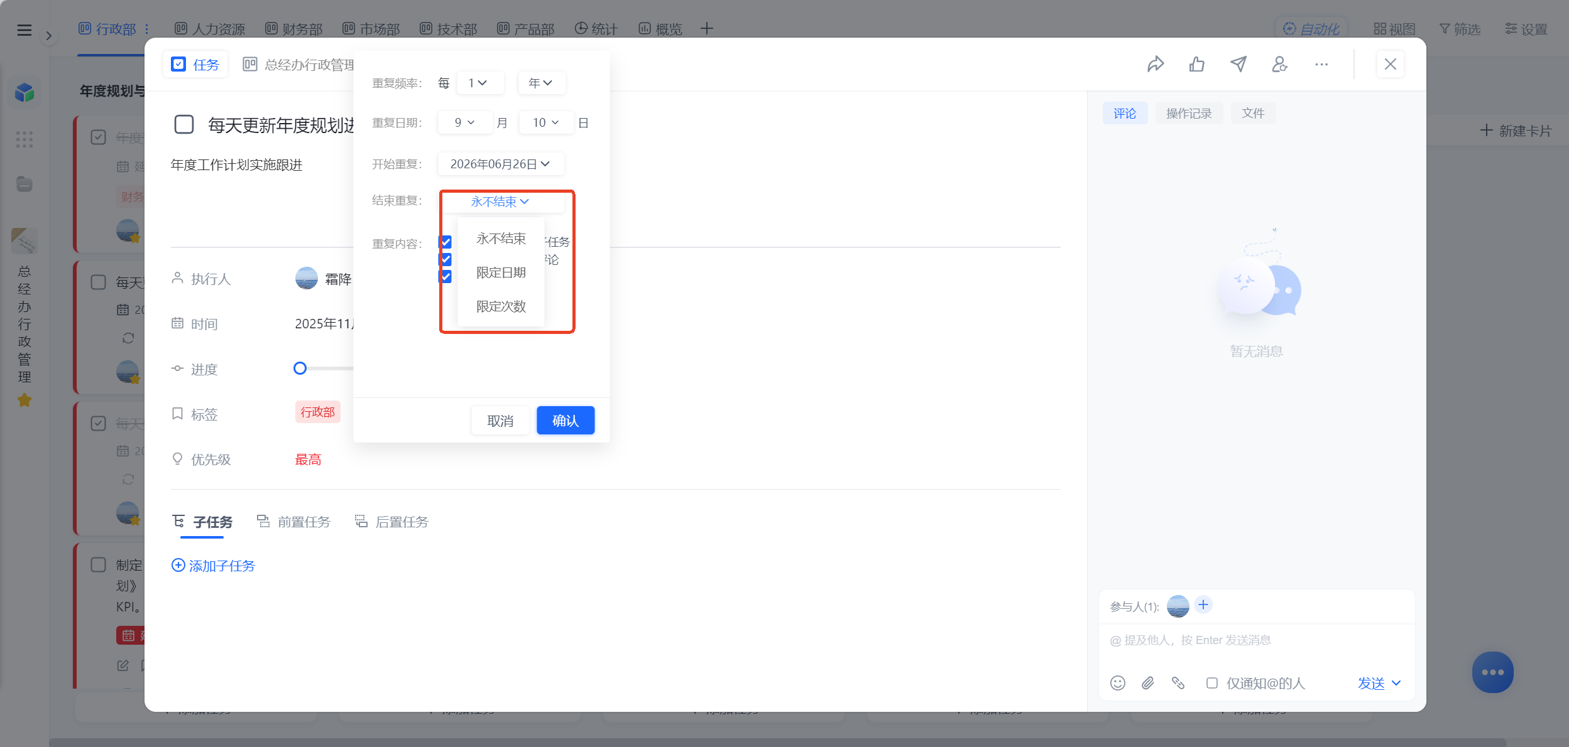Switch to the 前置任务 tab
1569x747 pixels.
point(293,522)
